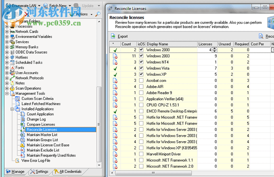Switch to the Settings tab
Viewport: 274px width, 177px height.
click(x=39, y=172)
